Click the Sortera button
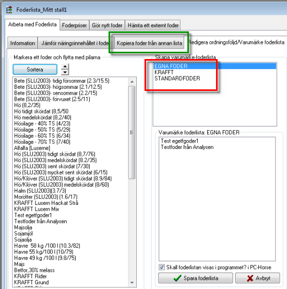The image size is (287, 289). (x=35, y=70)
